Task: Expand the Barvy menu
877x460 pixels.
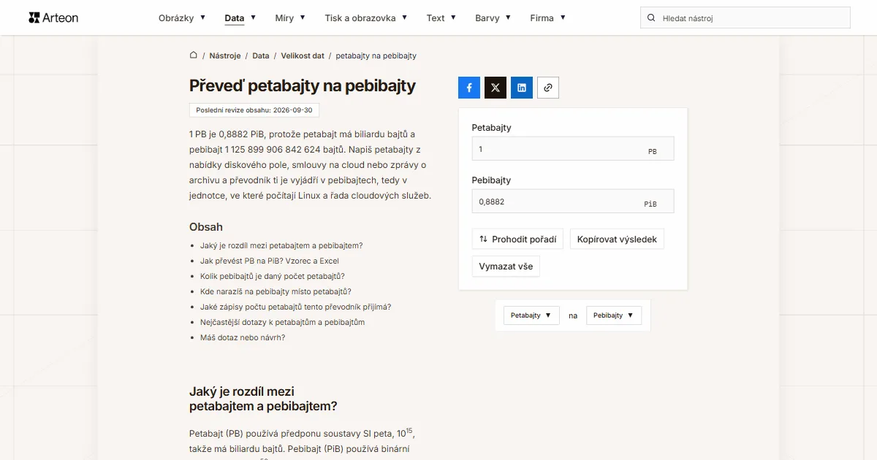Action: 493,18
